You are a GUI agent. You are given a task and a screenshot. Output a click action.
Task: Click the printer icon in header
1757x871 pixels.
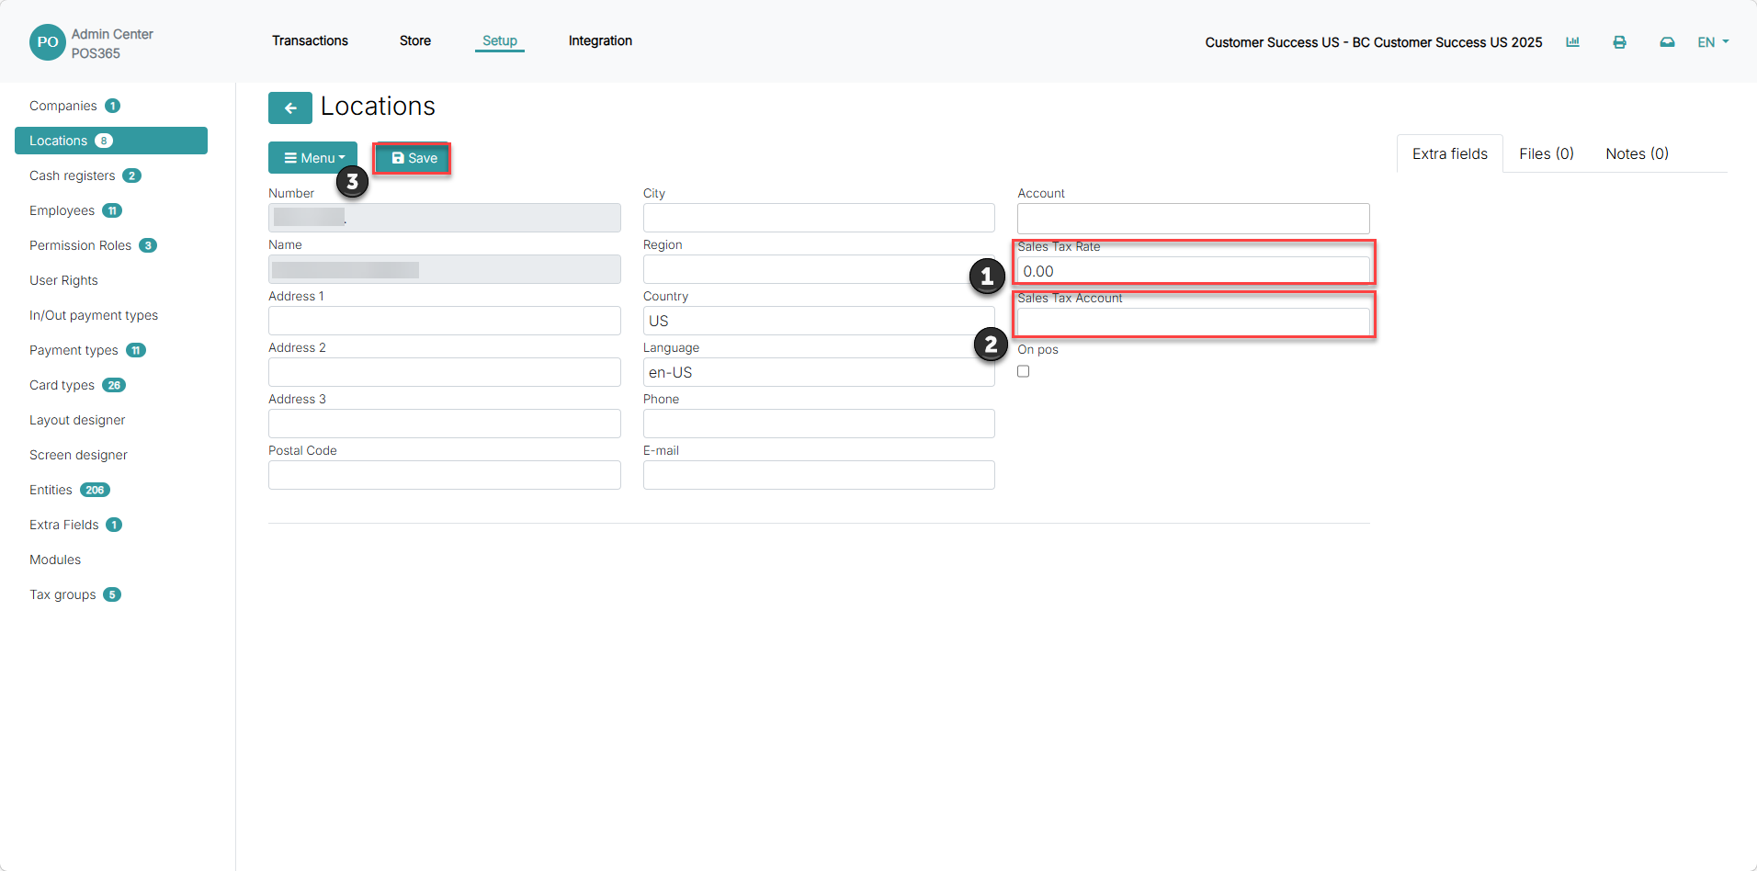pyautogui.click(x=1619, y=42)
